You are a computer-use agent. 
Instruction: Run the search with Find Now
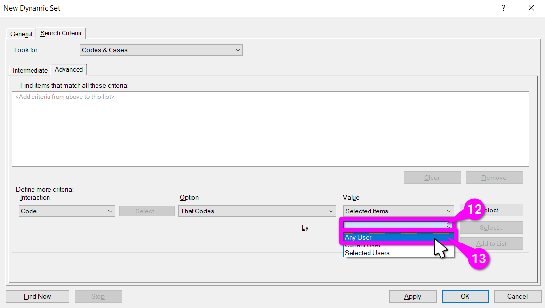(x=37, y=296)
